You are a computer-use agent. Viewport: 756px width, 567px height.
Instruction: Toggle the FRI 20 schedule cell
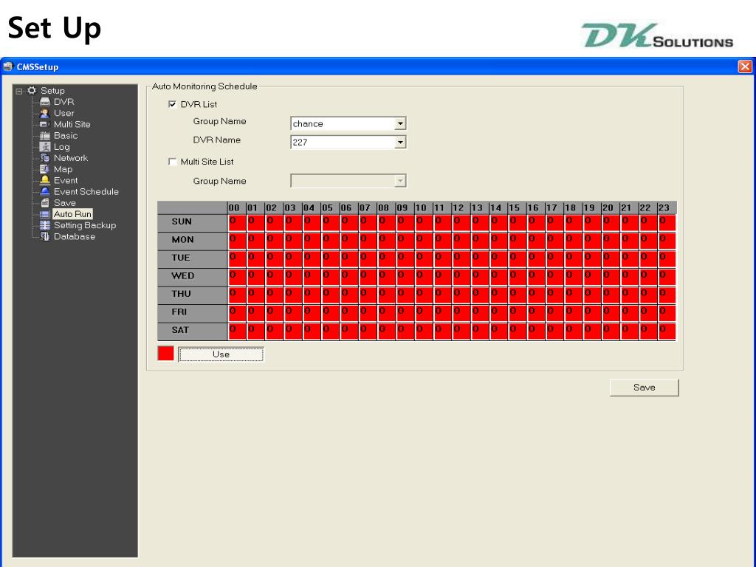[x=611, y=313]
